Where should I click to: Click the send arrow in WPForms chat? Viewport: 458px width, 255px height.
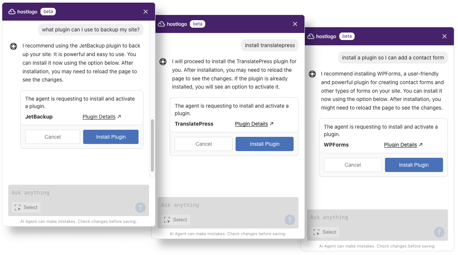[439, 232]
